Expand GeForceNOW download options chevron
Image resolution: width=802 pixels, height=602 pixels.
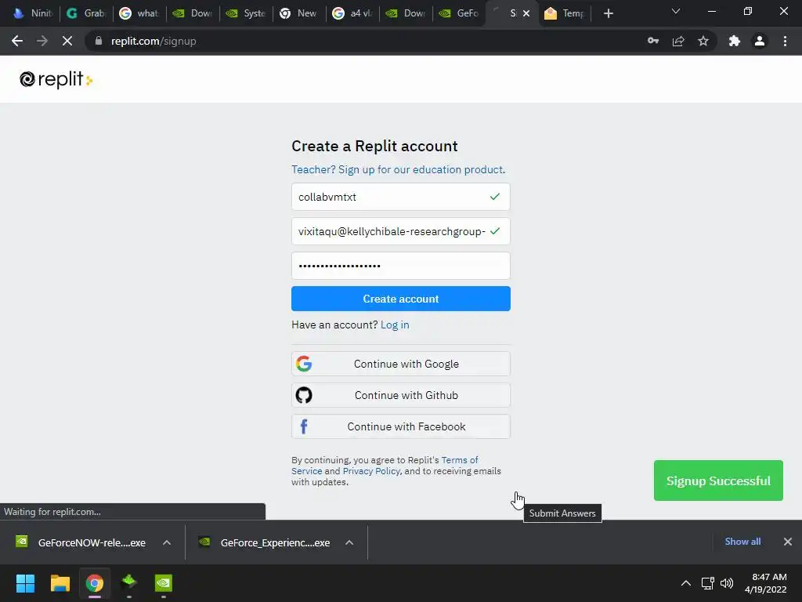tap(166, 542)
